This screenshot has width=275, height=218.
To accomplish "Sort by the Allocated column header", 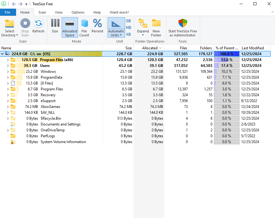I will point(149,48).
